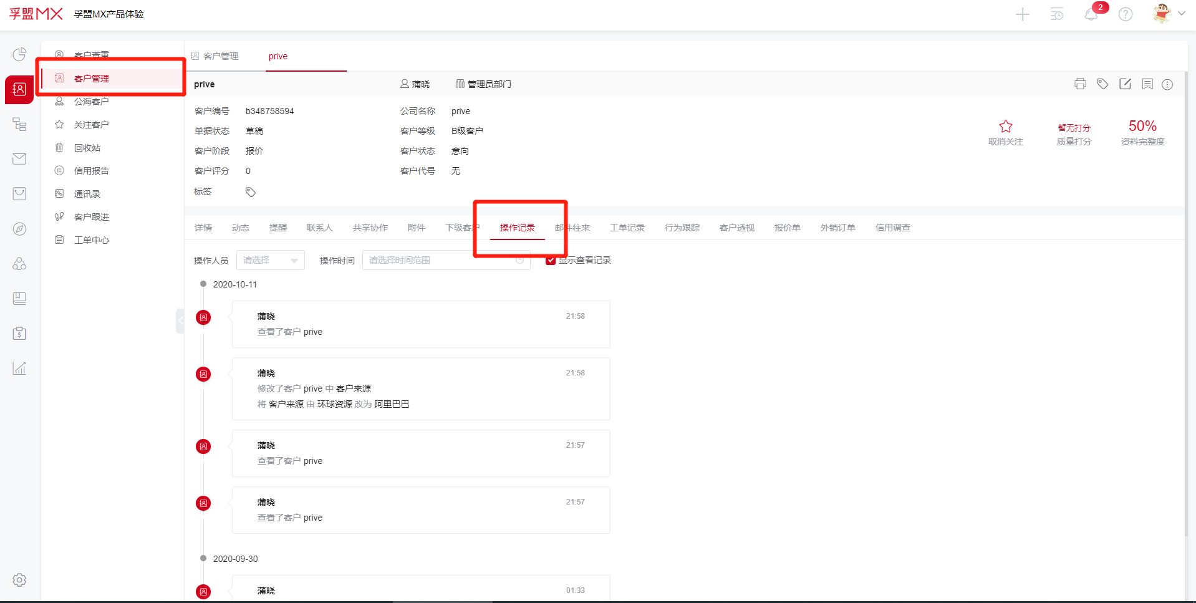The image size is (1196, 603).
Task: Expand the user avatar menu arrow
Action: (1181, 13)
